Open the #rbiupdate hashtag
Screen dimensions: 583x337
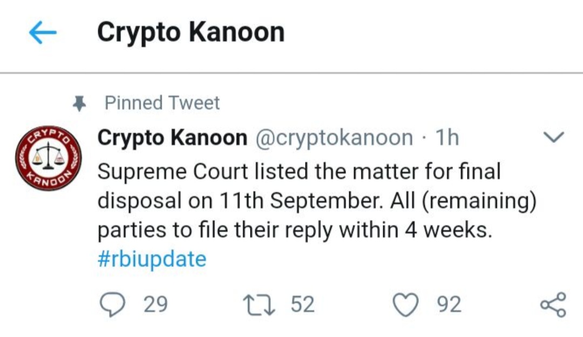coord(152,259)
